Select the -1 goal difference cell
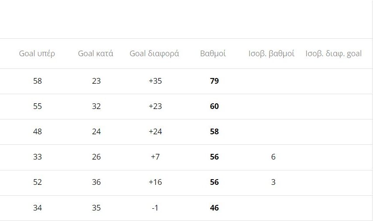This screenshot has height=221, width=373. point(155,208)
